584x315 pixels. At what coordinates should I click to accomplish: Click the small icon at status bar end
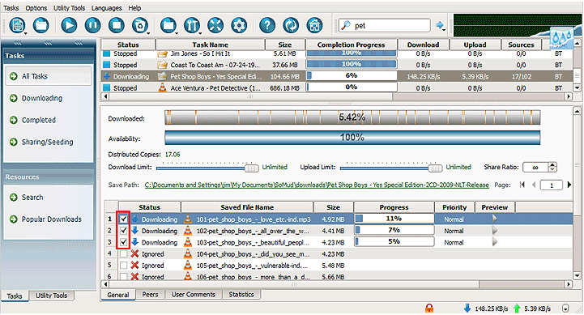(x=565, y=309)
